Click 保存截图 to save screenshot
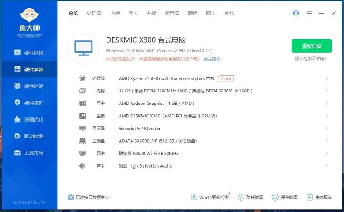344x212 pixels. point(285,197)
